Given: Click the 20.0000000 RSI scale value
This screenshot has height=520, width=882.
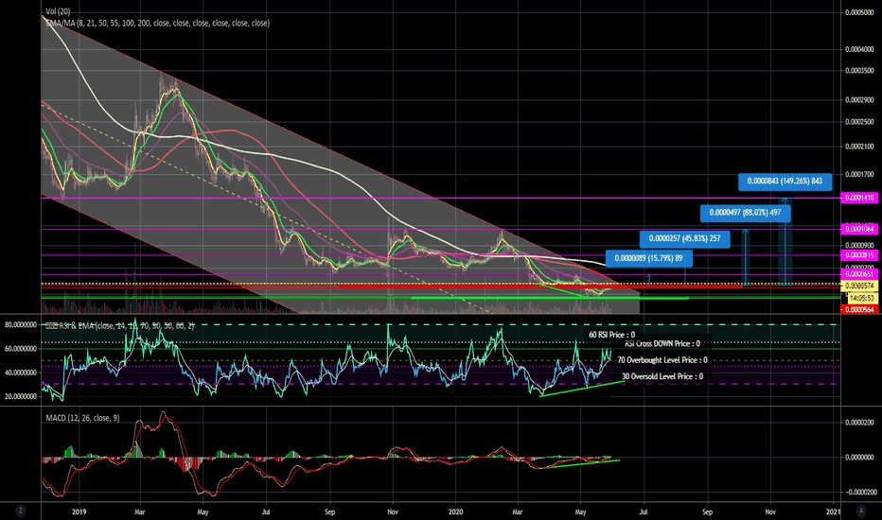Looking at the screenshot, I should (x=21, y=396).
